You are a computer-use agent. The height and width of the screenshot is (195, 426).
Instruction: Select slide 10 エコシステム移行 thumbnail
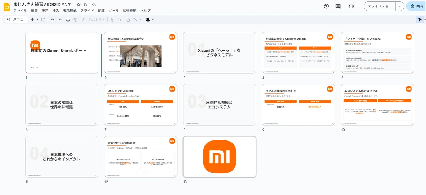(377, 105)
